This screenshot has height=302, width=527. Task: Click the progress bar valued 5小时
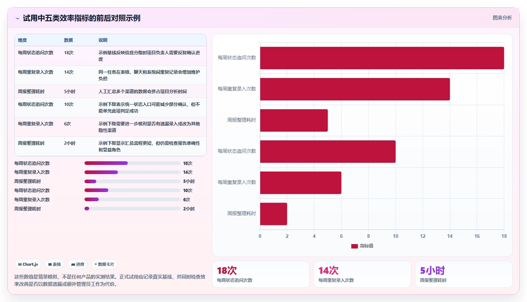click(132, 181)
